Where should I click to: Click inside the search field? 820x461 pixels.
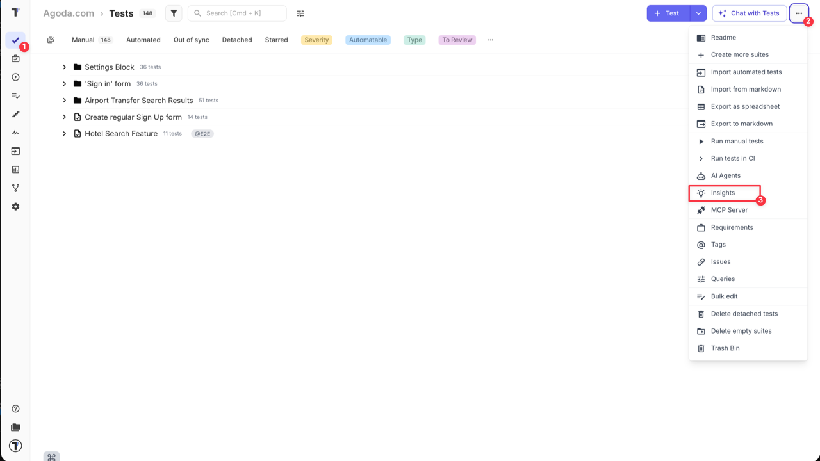[x=237, y=13]
